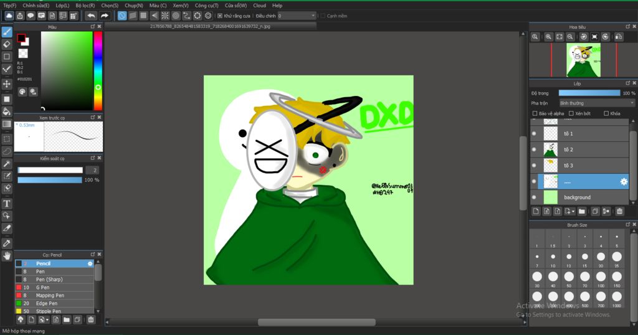Select the Mapping Pen brush
The image size is (638, 335).
click(55, 296)
